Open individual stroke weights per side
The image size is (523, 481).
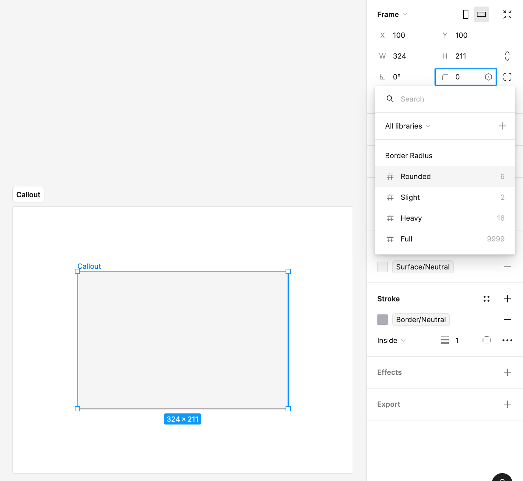pos(486,340)
